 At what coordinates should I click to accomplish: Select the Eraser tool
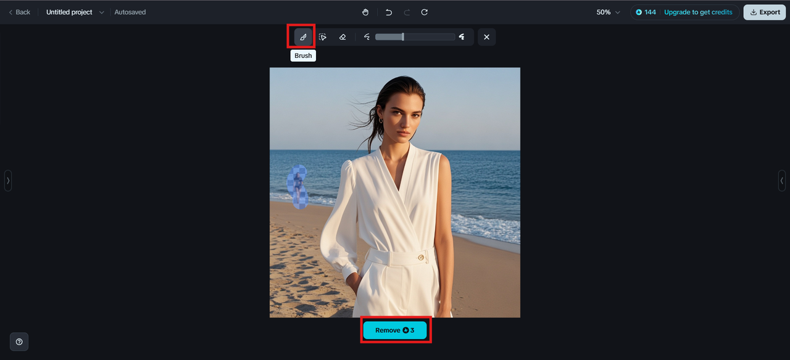[343, 37]
